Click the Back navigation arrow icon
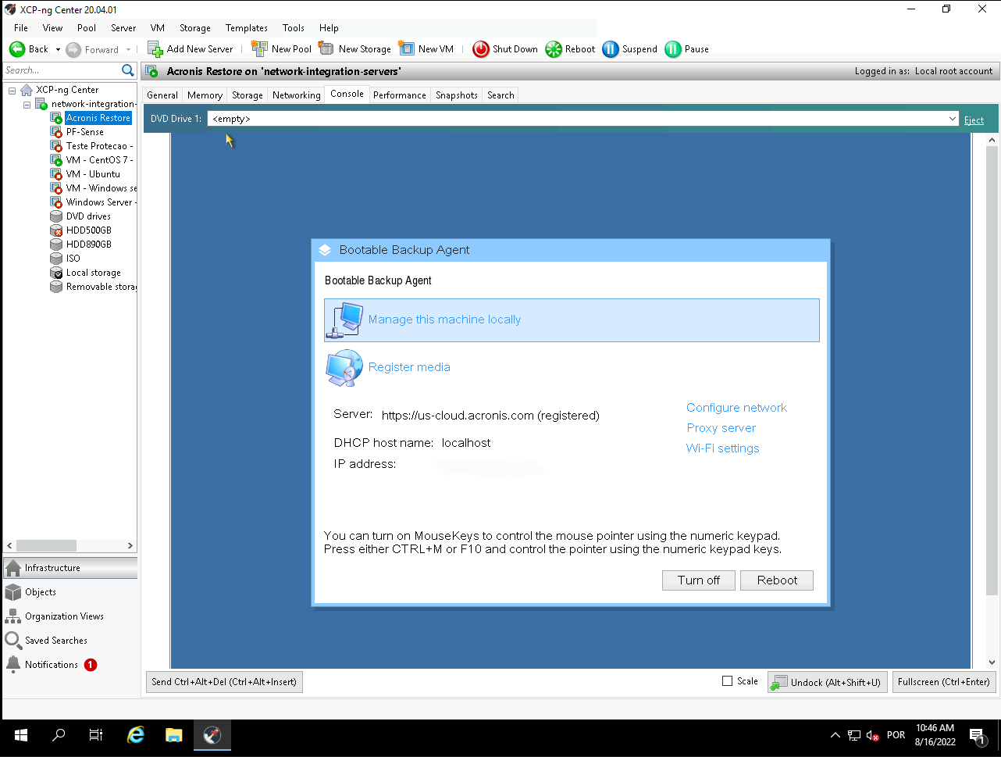Image resolution: width=1001 pixels, height=757 pixels. 17,49
